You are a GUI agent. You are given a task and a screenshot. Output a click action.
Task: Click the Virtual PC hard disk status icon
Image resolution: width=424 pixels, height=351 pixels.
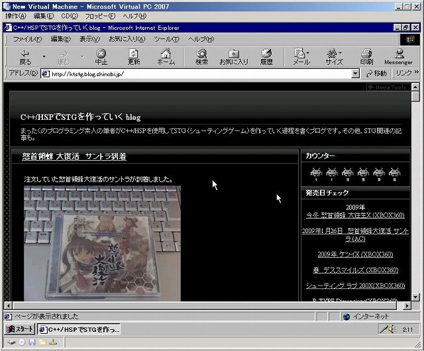(x=11, y=342)
